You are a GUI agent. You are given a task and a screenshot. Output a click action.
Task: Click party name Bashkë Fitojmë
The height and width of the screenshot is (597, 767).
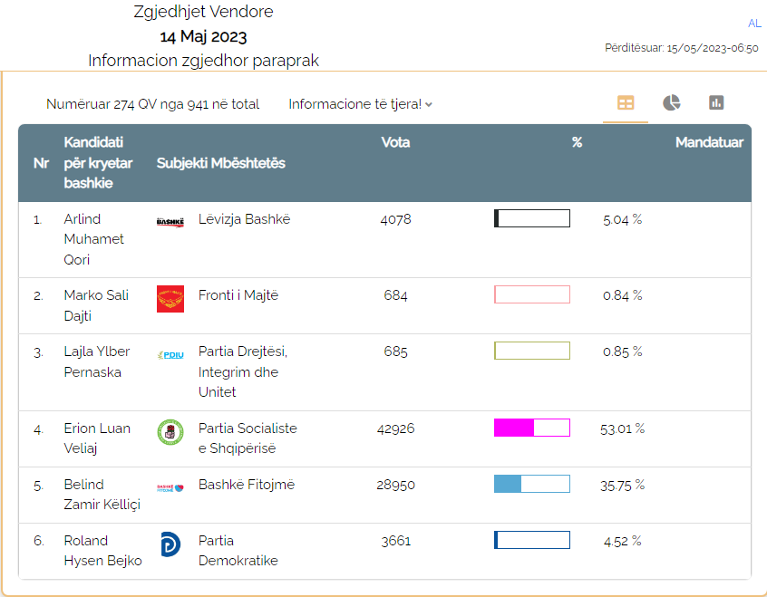tap(247, 485)
